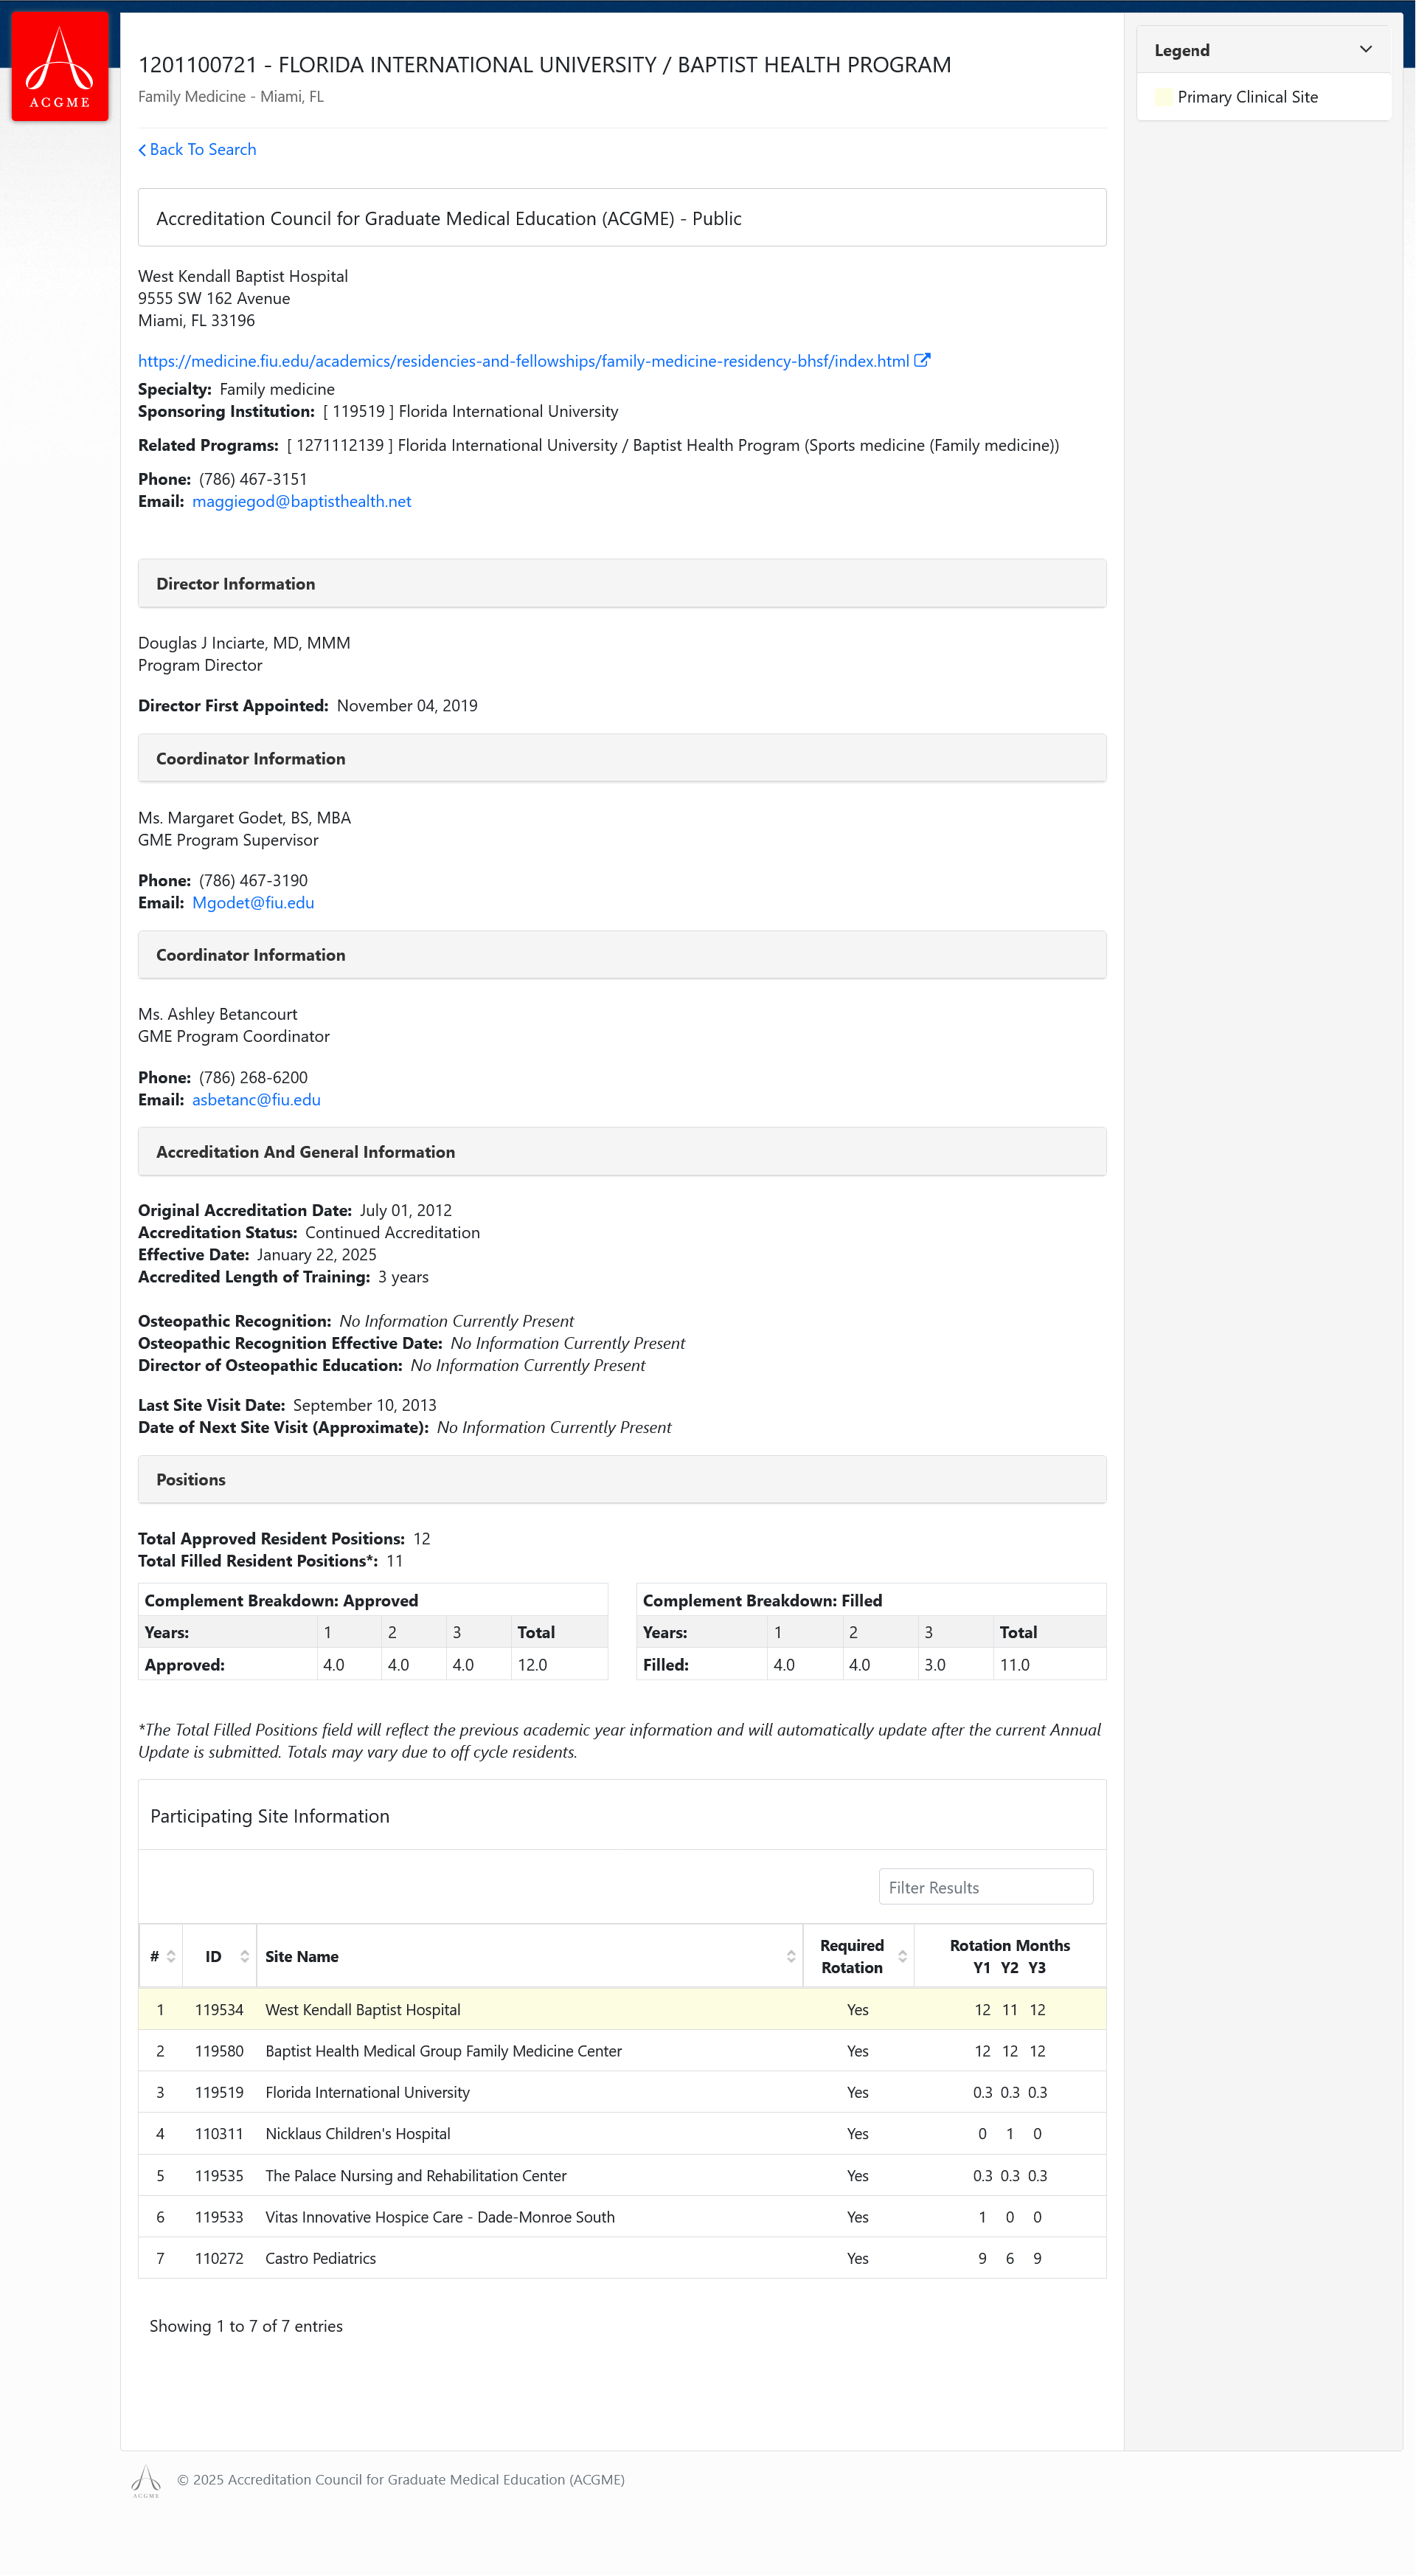Screen dimensions: 1416x2576
Task: Click the external link icon beside the program URL
Action: (921, 361)
